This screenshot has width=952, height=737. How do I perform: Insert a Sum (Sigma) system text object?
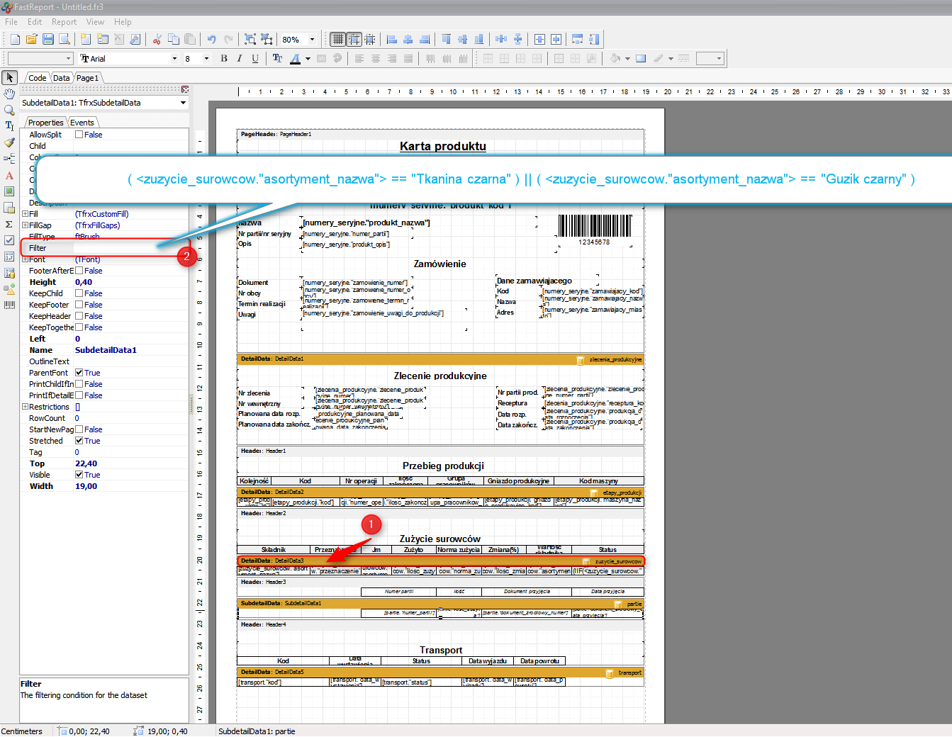(x=9, y=224)
